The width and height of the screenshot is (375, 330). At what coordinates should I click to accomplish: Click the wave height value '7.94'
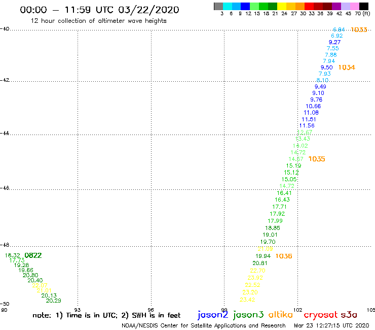(x=329, y=61)
